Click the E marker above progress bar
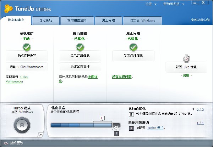This screenshot has width=213, height=147. (102, 118)
